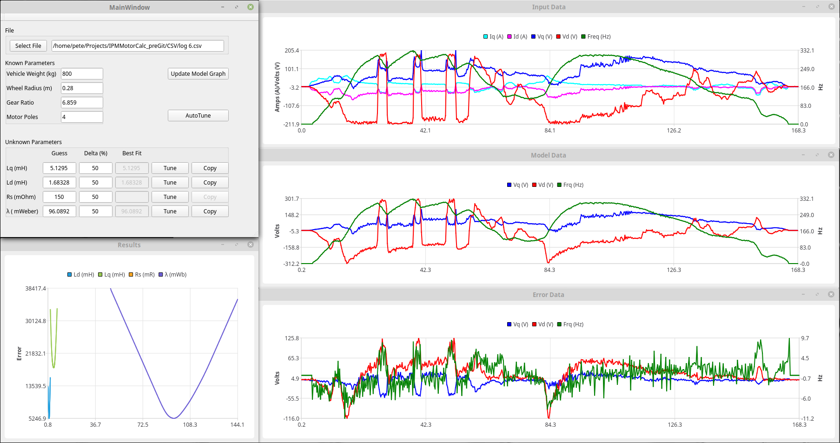Viewport: 840px width, 443px height.
Task: Click the Gear Ratio field
Action: coord(82,102)
